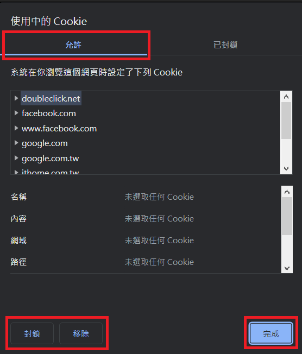Click the cookie details scroll-down arrow
Screen dimensions: 302x354
tap(287, 268)
